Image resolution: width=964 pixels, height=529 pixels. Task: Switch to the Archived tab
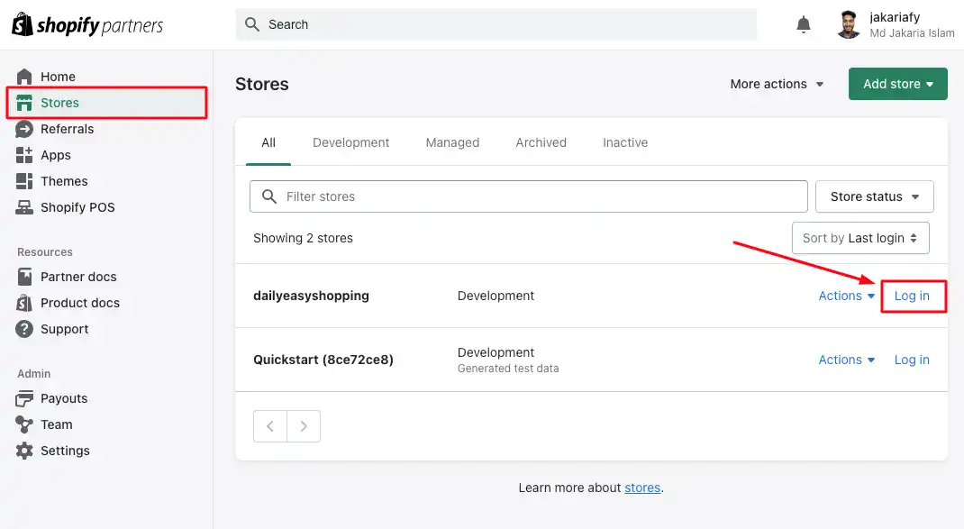pyautogui.click(x=541, y=142)
